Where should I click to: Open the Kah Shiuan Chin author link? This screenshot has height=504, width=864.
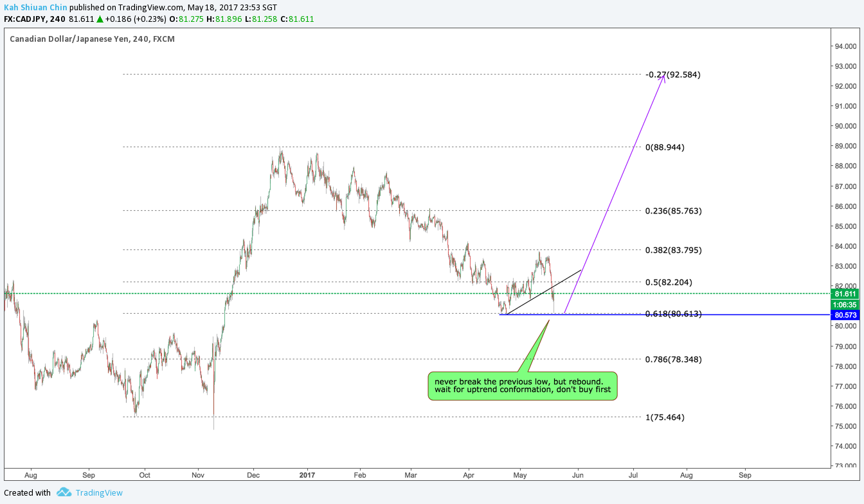(x=35, y=7)
